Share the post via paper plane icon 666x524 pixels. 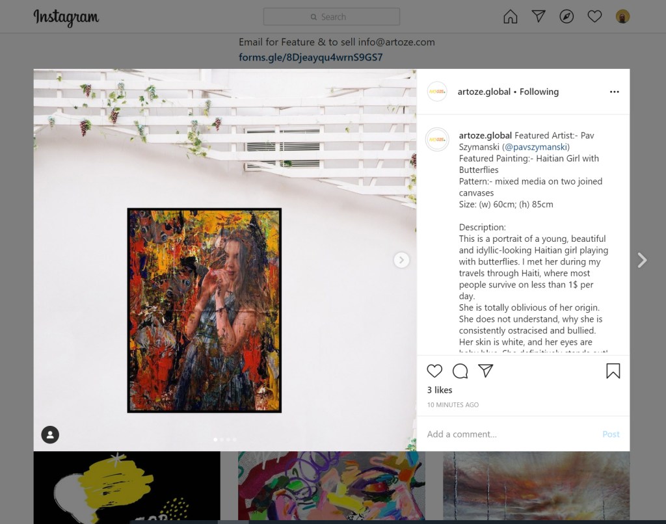(x=485, y=371)
